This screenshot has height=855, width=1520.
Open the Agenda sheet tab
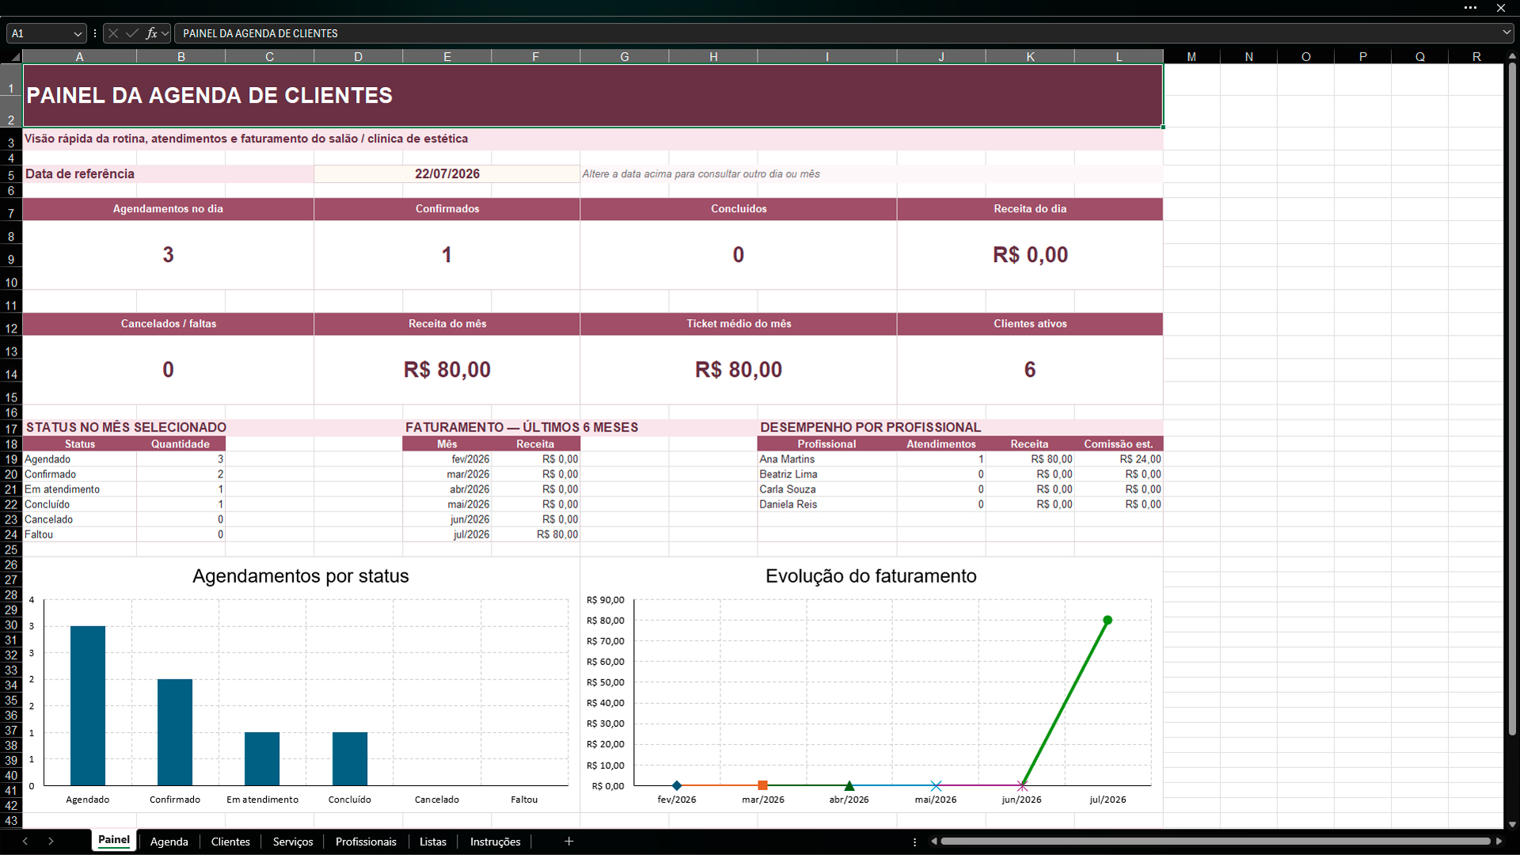169,842
